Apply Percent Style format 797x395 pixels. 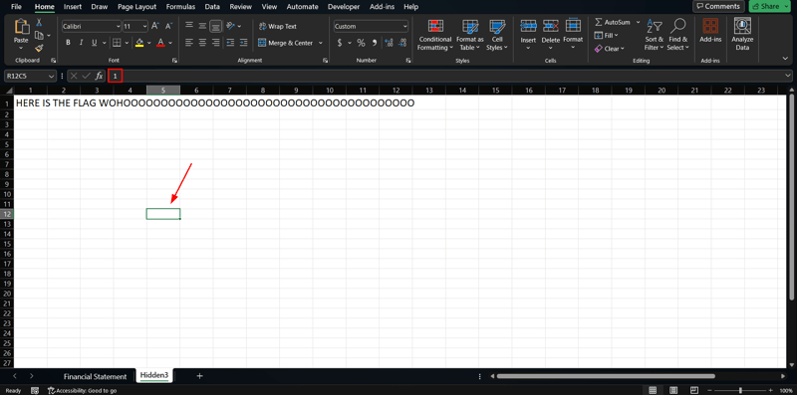pos(361,43)
